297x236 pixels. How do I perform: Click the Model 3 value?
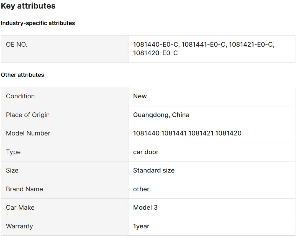pos(145,207)
